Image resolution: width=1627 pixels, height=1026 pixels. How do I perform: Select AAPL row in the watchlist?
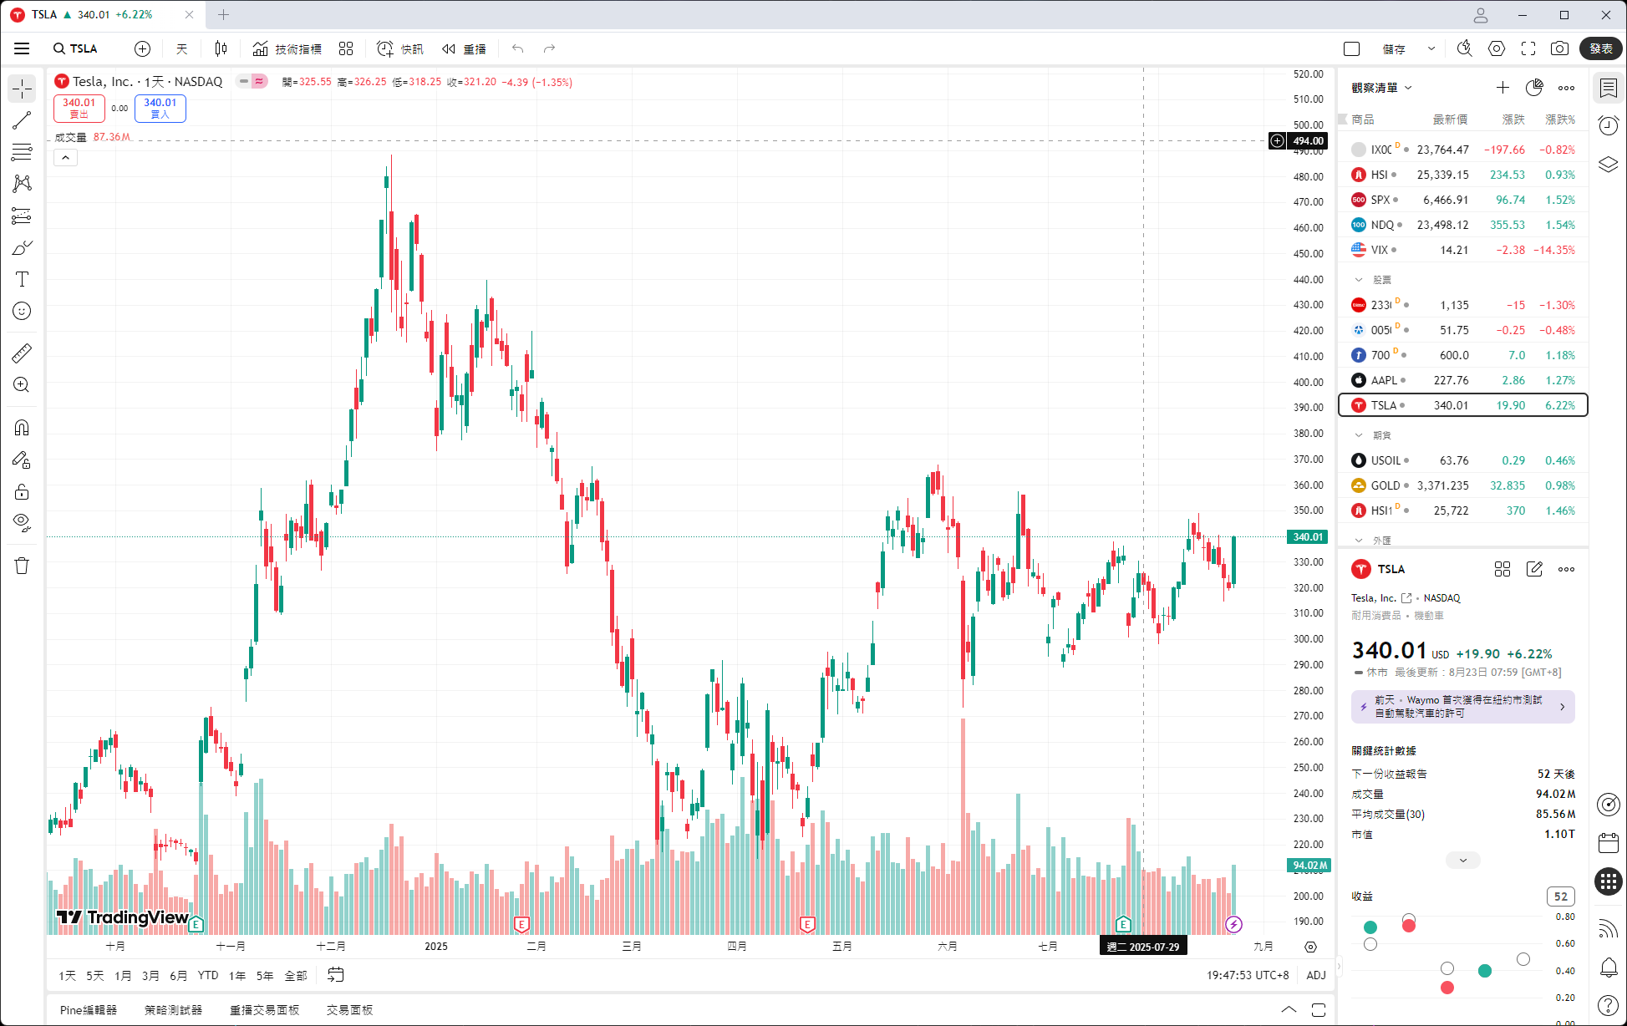tap(1462, 380)
